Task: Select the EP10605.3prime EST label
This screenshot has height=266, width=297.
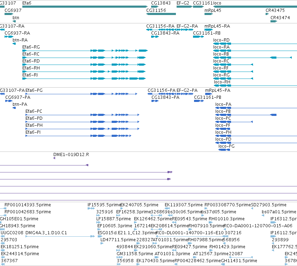Action: (x=114, y=226)
